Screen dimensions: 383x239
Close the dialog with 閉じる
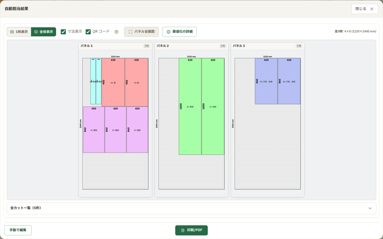pos(365,9)
